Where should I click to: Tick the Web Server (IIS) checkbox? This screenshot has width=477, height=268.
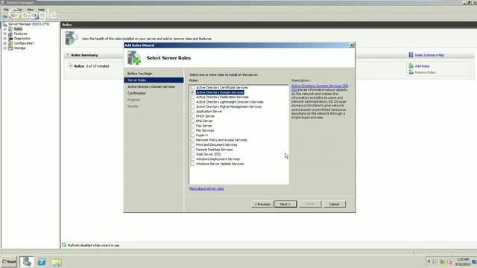click(192, 154)
